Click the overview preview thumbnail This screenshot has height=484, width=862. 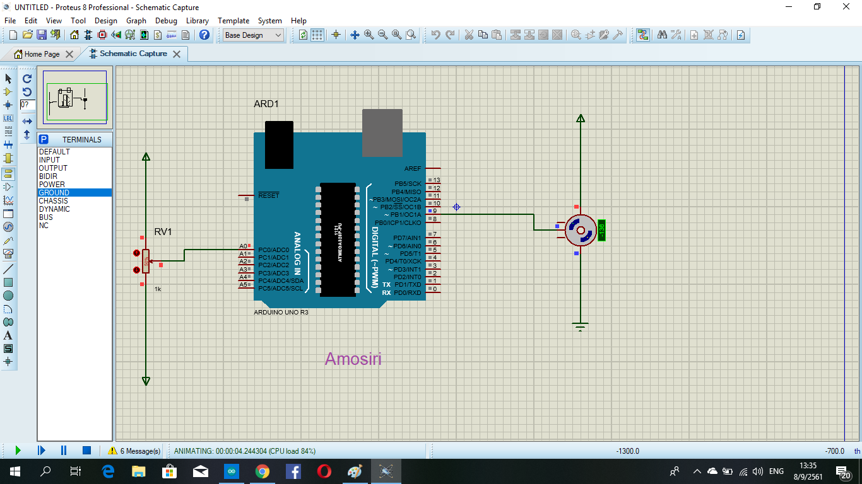click(74, 97)
